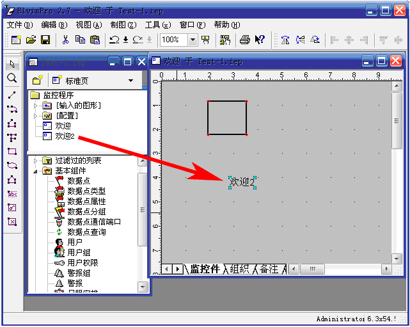Switch to the 组织 tab
Image resolution: width=410 pixels, height=327 pixels.
coord(240,269)
